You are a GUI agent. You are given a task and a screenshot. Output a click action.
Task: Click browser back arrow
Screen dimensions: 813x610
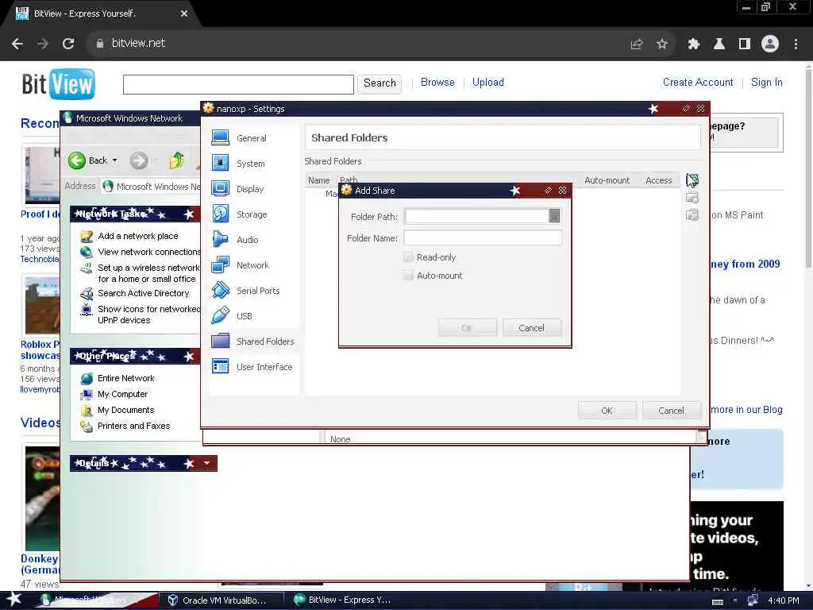(17, 44)
